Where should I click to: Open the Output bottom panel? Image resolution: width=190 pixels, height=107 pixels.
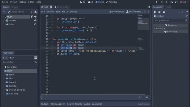click(45, 104)
